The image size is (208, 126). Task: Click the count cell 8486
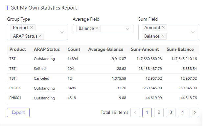72,88
